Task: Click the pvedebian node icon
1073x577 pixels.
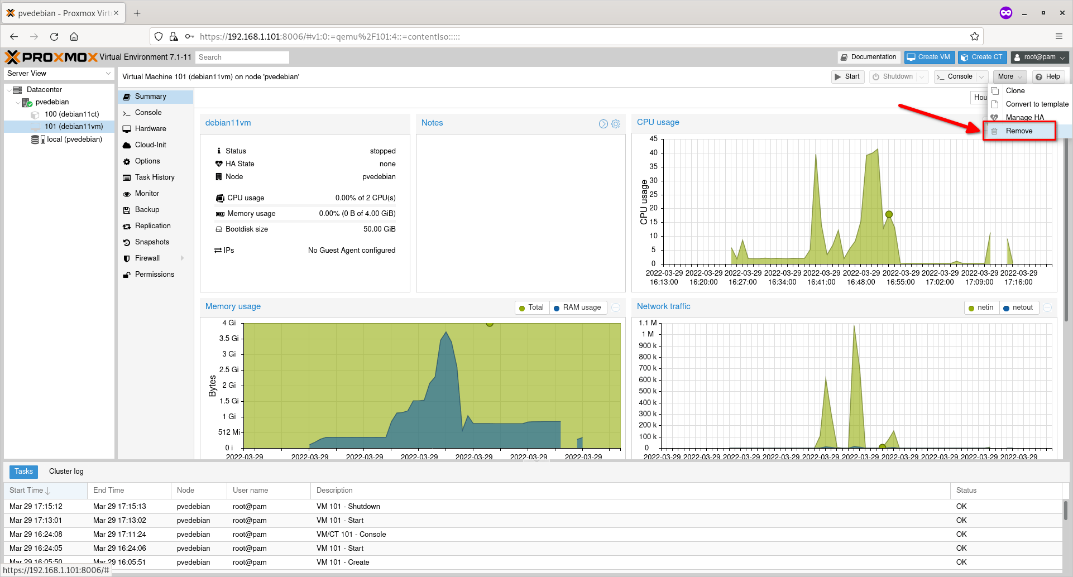Action: click(27, 102)
